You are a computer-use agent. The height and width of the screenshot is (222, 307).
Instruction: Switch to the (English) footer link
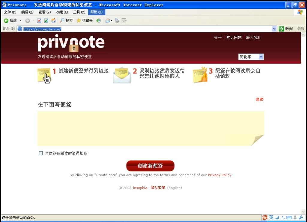(x=174, y=188)
